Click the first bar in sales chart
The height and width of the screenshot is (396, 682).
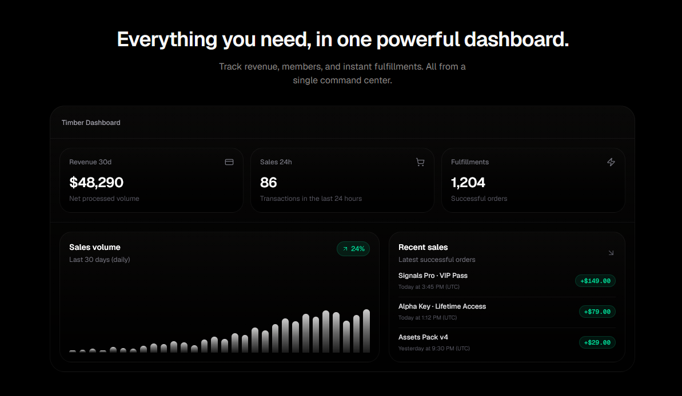pyautogui.click(x=73, y=351)
